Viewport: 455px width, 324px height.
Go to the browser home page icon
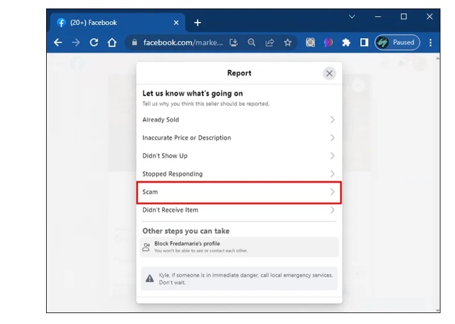112,42
